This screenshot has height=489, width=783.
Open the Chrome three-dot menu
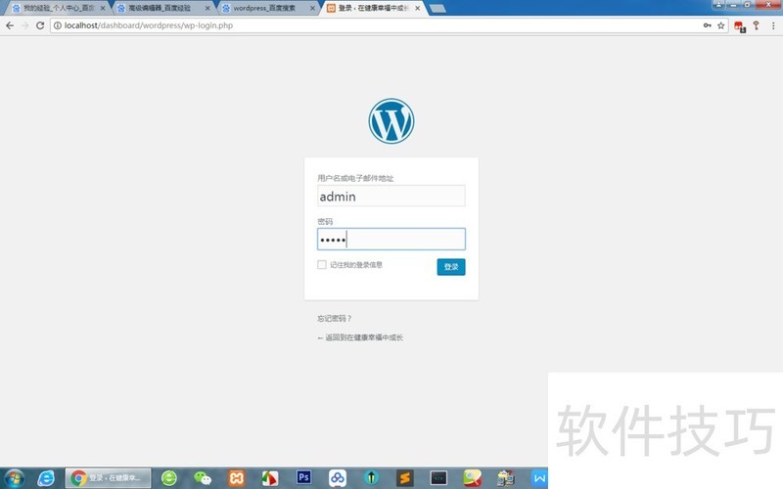[x=773, y=25]
